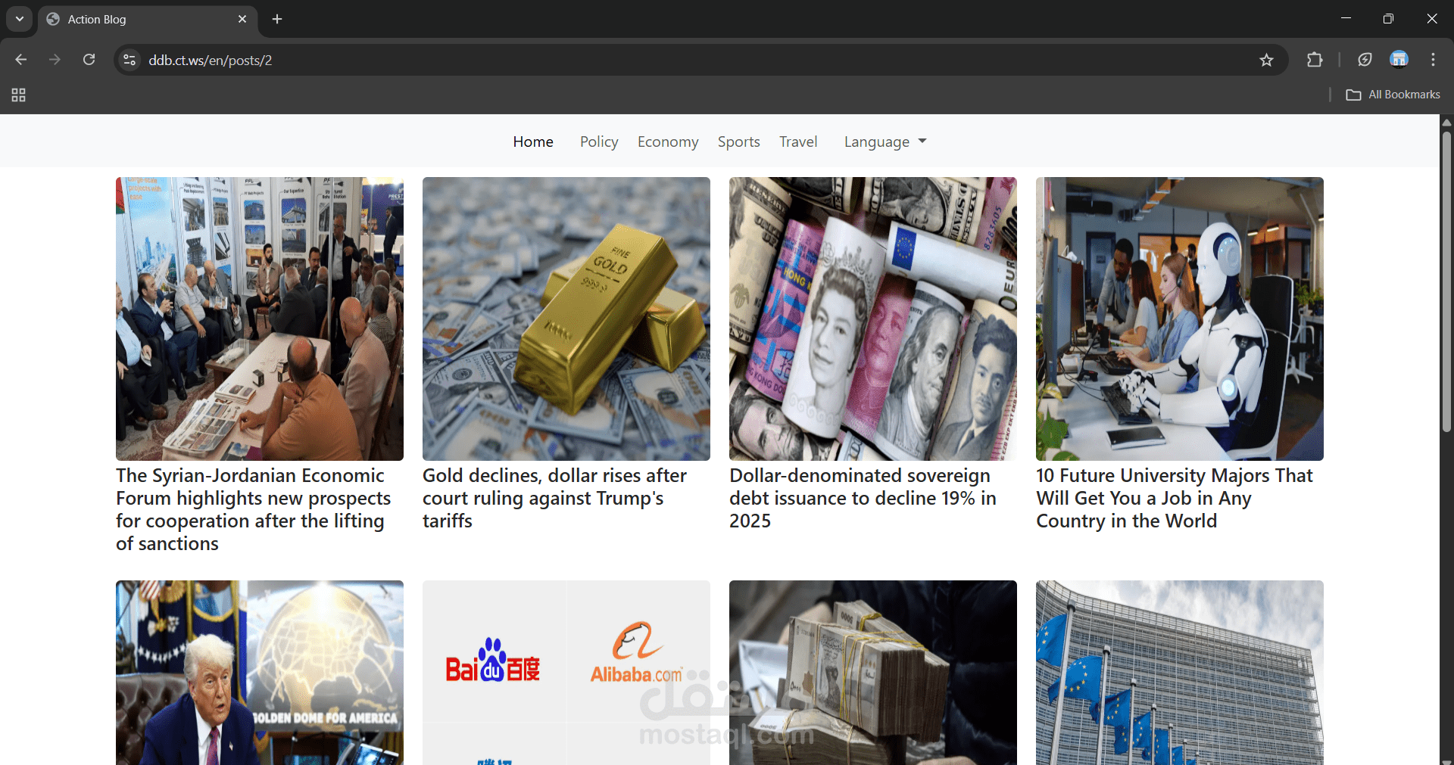Close the Action Blog tab
1454x765 pixels.
tap(242, 19)
